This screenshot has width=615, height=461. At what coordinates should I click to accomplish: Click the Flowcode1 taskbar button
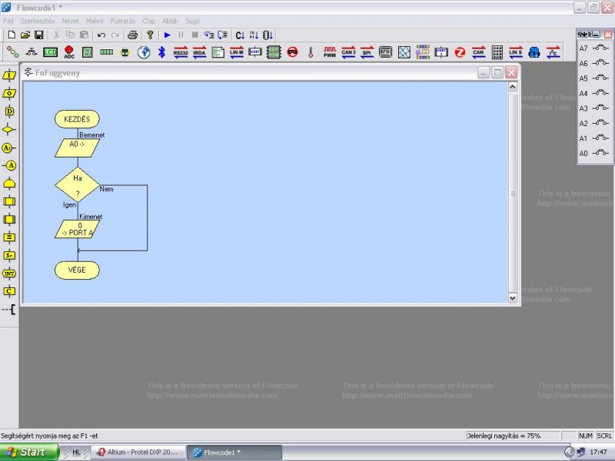234,453
